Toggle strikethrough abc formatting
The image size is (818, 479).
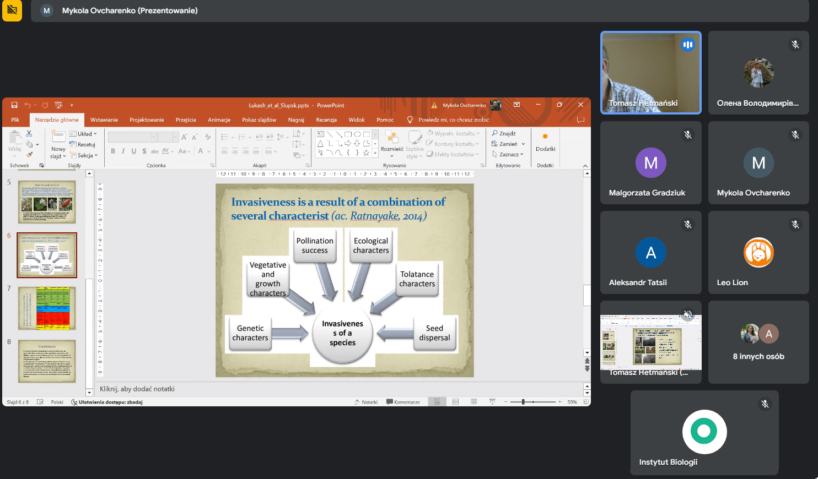tap(154, 151)
